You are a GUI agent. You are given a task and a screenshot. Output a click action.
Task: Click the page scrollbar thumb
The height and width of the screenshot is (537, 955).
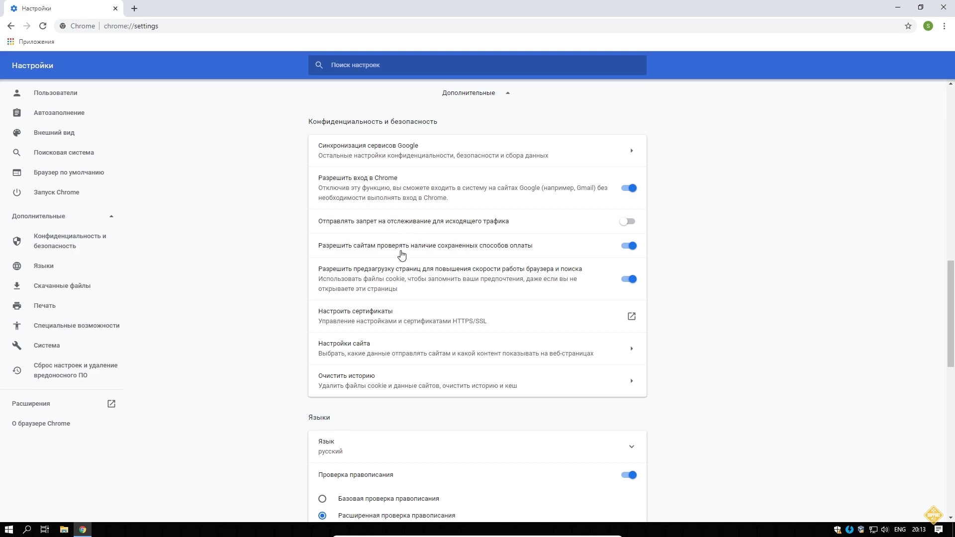pyautogui.click(x=951, y=313)
